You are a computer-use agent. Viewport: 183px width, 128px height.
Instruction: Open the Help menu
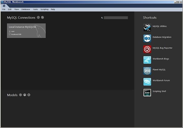[53, 9]
